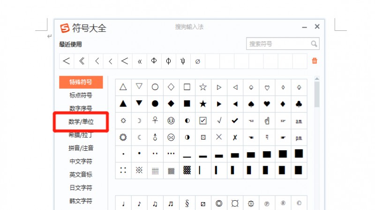Select the 特殊符号 category
The width and height of the screenshot is (375, 210).
(x=81, y=82)
